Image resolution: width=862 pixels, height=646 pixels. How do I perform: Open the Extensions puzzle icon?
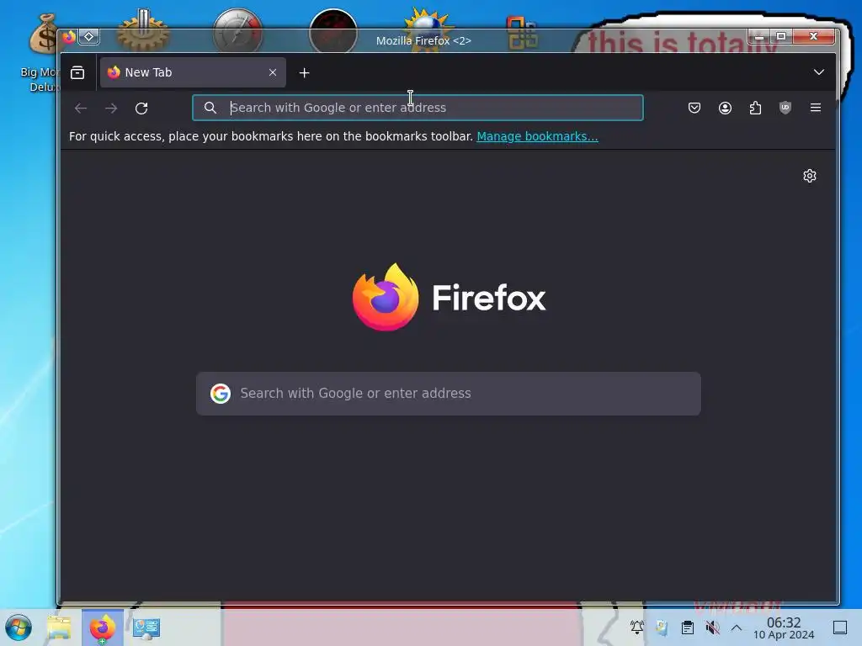click(x=755, y=108)
